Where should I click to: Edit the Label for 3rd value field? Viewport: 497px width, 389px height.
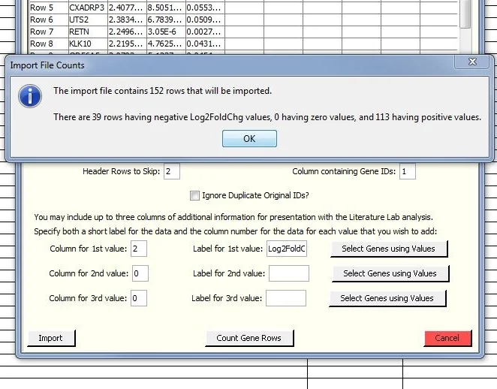tap(286, 298)
